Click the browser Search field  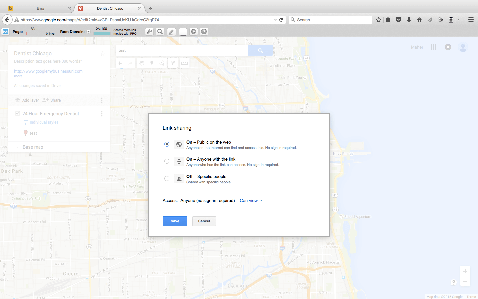(x=331, y=20)
